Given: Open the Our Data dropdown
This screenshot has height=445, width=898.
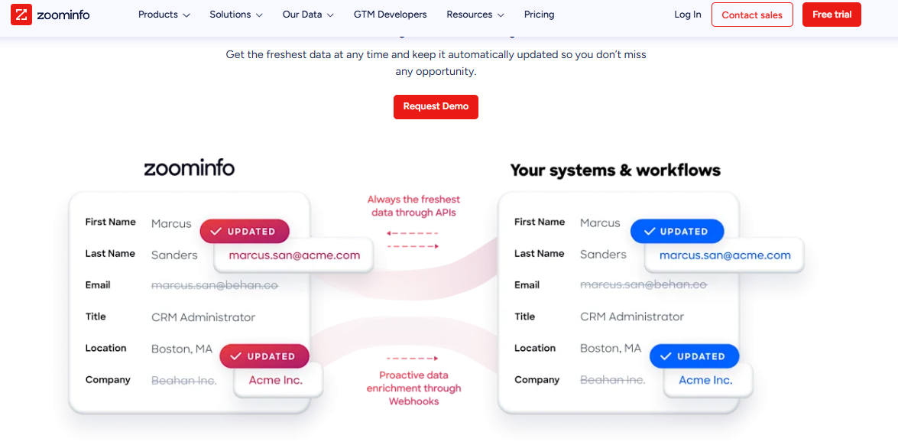Looking at the screenshot, I should tap(307, 15).
